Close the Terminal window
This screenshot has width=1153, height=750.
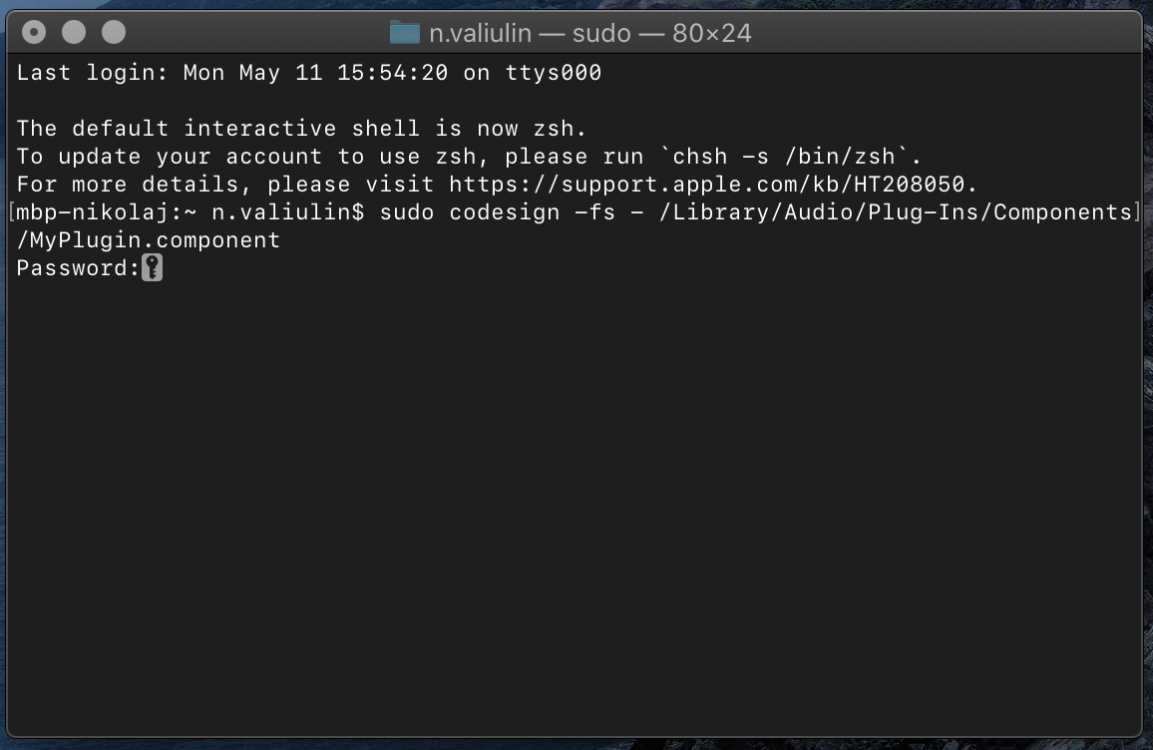(34, 33)
